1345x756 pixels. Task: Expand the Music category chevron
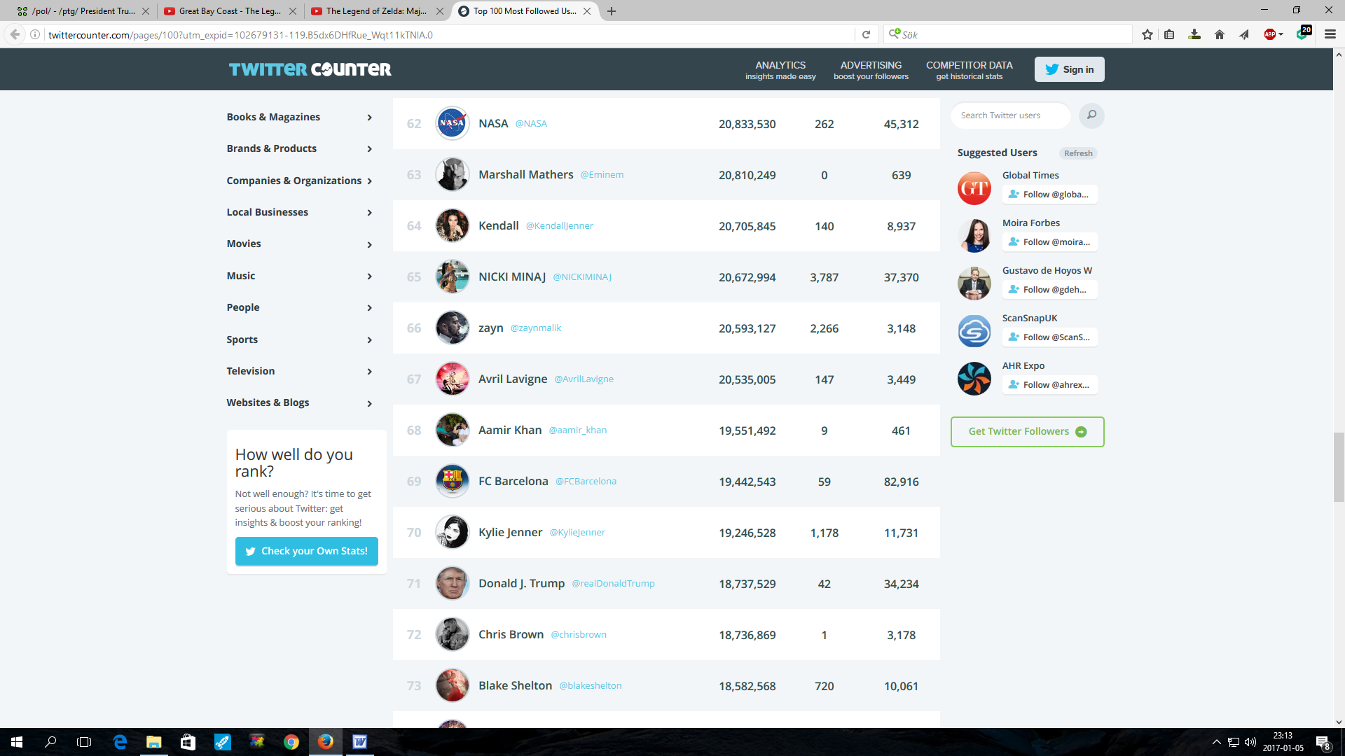[x=369, y=276]
